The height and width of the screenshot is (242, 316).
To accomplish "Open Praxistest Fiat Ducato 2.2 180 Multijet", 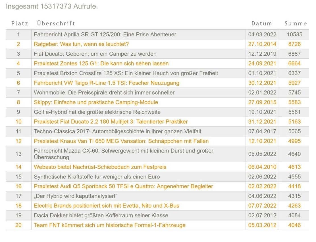I will (x=111, y=122).
